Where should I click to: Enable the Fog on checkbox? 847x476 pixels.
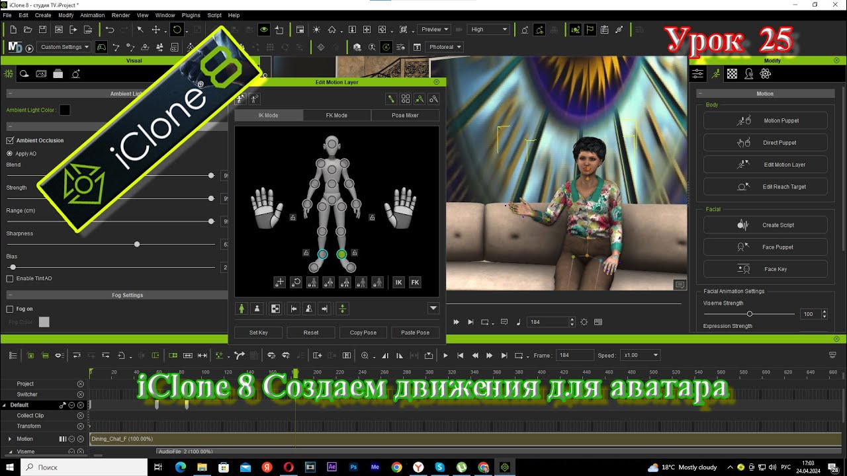pos(10,309)
